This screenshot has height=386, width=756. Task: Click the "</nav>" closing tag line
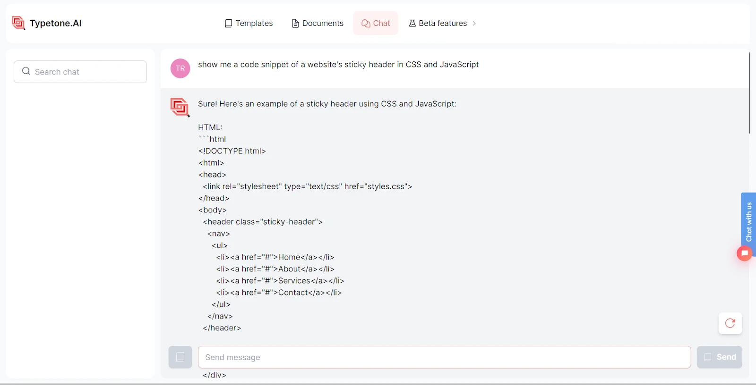click(220, 316)
